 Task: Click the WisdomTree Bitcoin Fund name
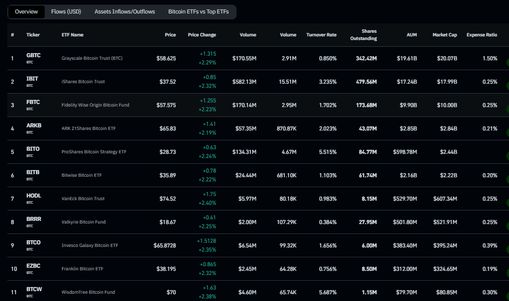[88, 292]
